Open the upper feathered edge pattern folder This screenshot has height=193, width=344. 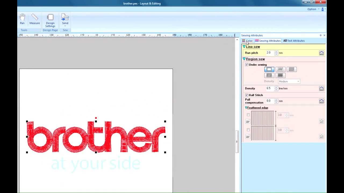(x=248, y=122)
